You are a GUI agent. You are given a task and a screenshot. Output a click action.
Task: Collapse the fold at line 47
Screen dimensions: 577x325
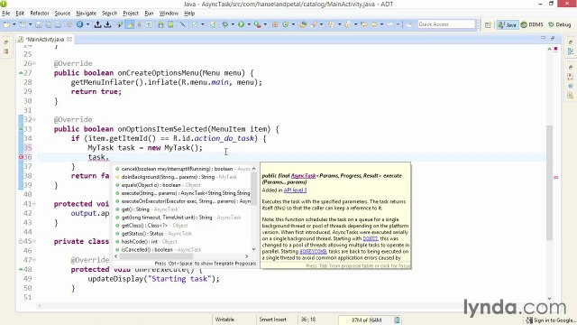[x=34, y=260]
